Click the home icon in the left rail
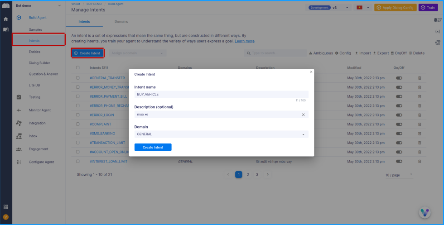The height and width of the screenshot is (225, 444). [x=6, y=19]
